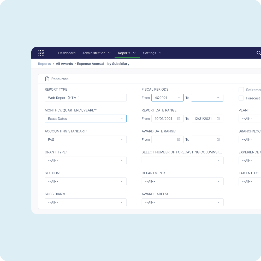
Task: Expand the Accounting Standard FAS dropdown
Action: point(86,139)
